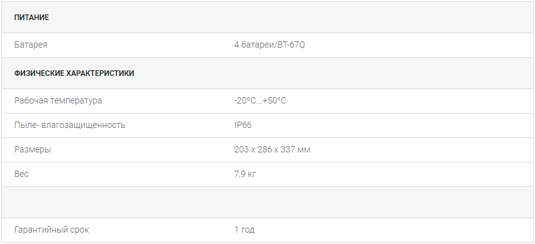The width and height of the screenshot is (535, 244).
Task: Click the ФИЗИЧЕСКИЕ ХАРАКТЕРИСТИКИ header
Action: point(74,73)
